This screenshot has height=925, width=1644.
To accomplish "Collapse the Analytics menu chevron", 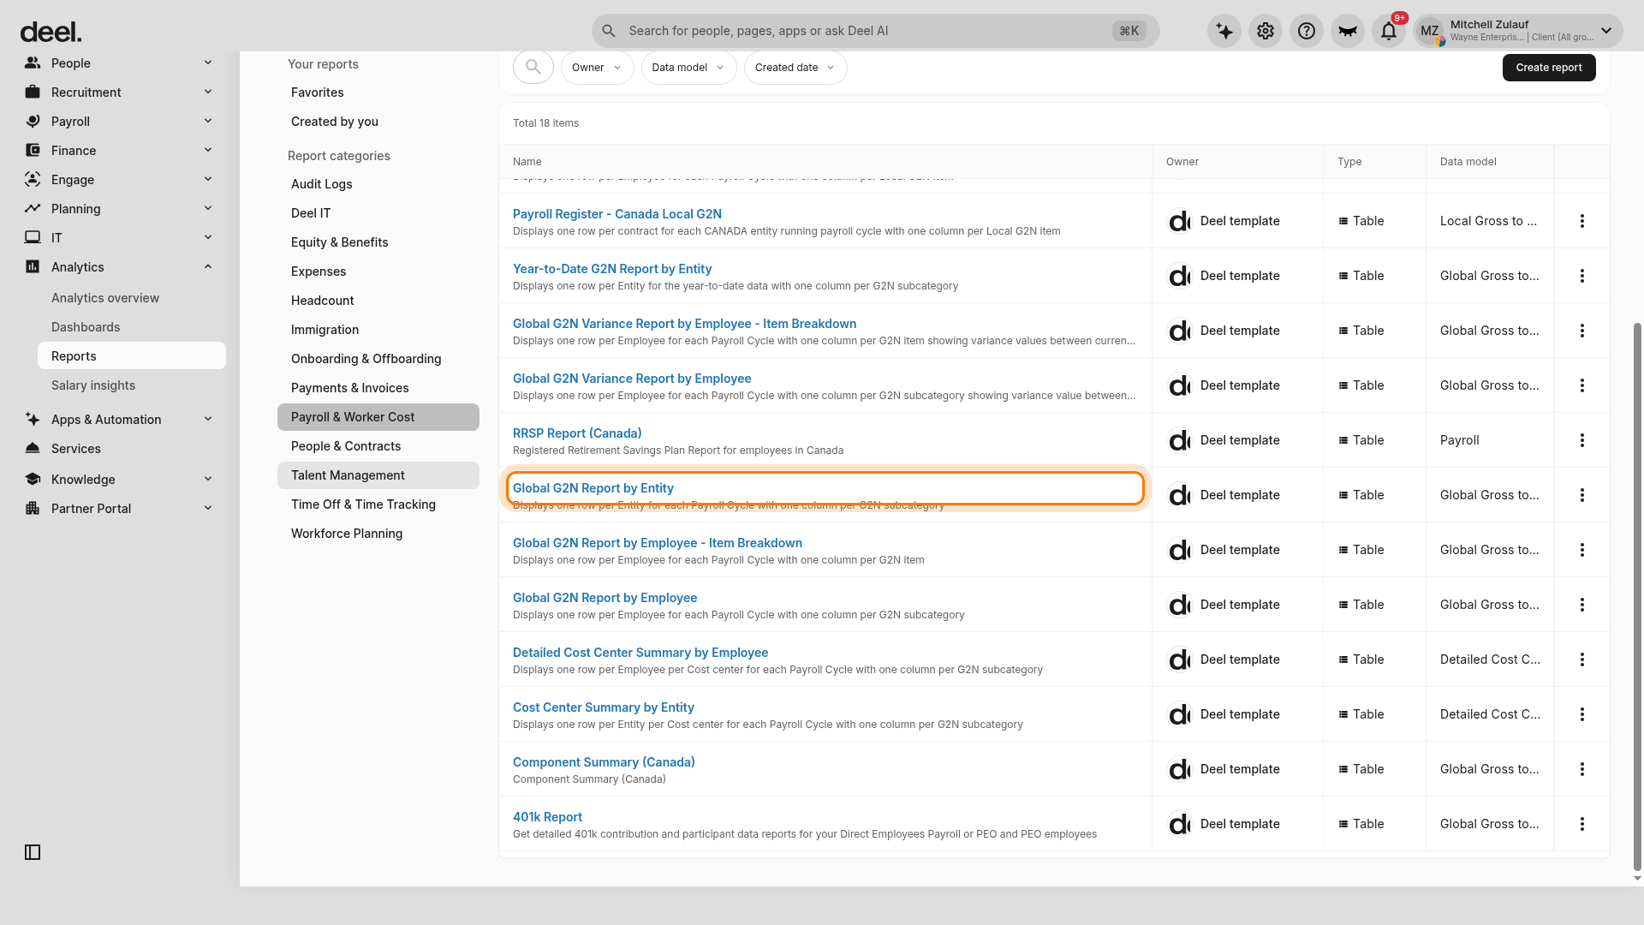I will pos(208,266).
